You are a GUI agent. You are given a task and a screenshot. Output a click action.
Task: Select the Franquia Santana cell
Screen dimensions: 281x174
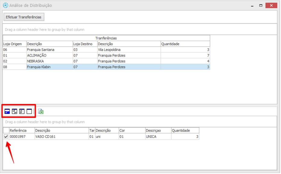pyautogui.click(x=50, y=50)
